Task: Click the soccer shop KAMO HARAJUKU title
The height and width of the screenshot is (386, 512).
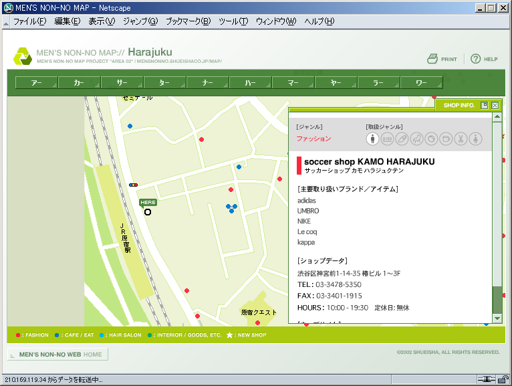Action: (370, 161)
